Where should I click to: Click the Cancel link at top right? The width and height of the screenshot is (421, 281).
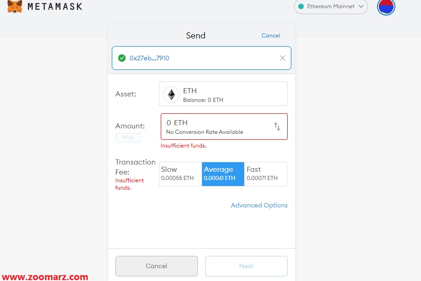click(271, 36)
